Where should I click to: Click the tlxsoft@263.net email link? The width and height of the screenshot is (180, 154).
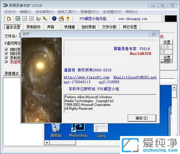tap(135, 77)
